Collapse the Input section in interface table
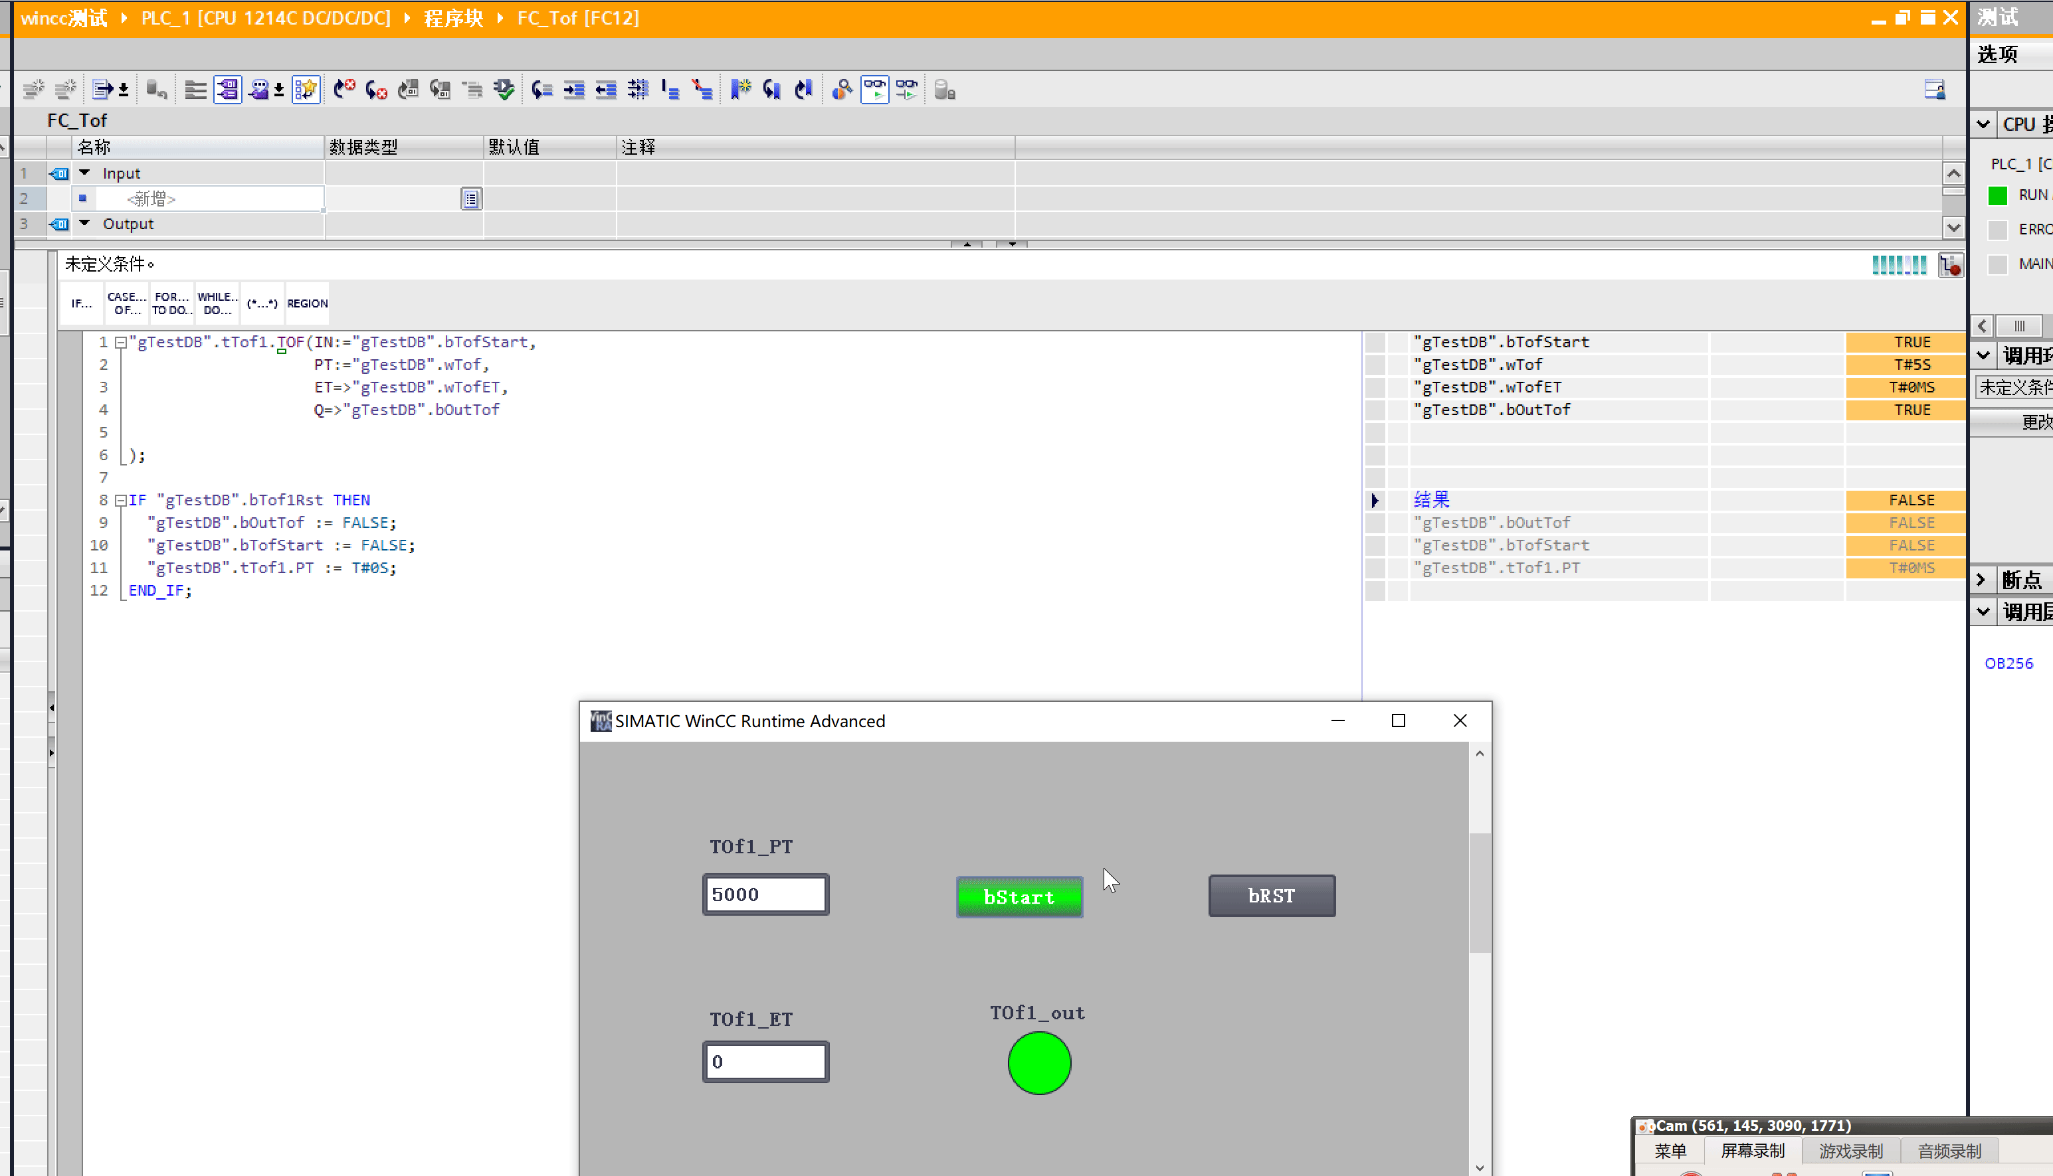2053x1176 pixels. point(85,173)
